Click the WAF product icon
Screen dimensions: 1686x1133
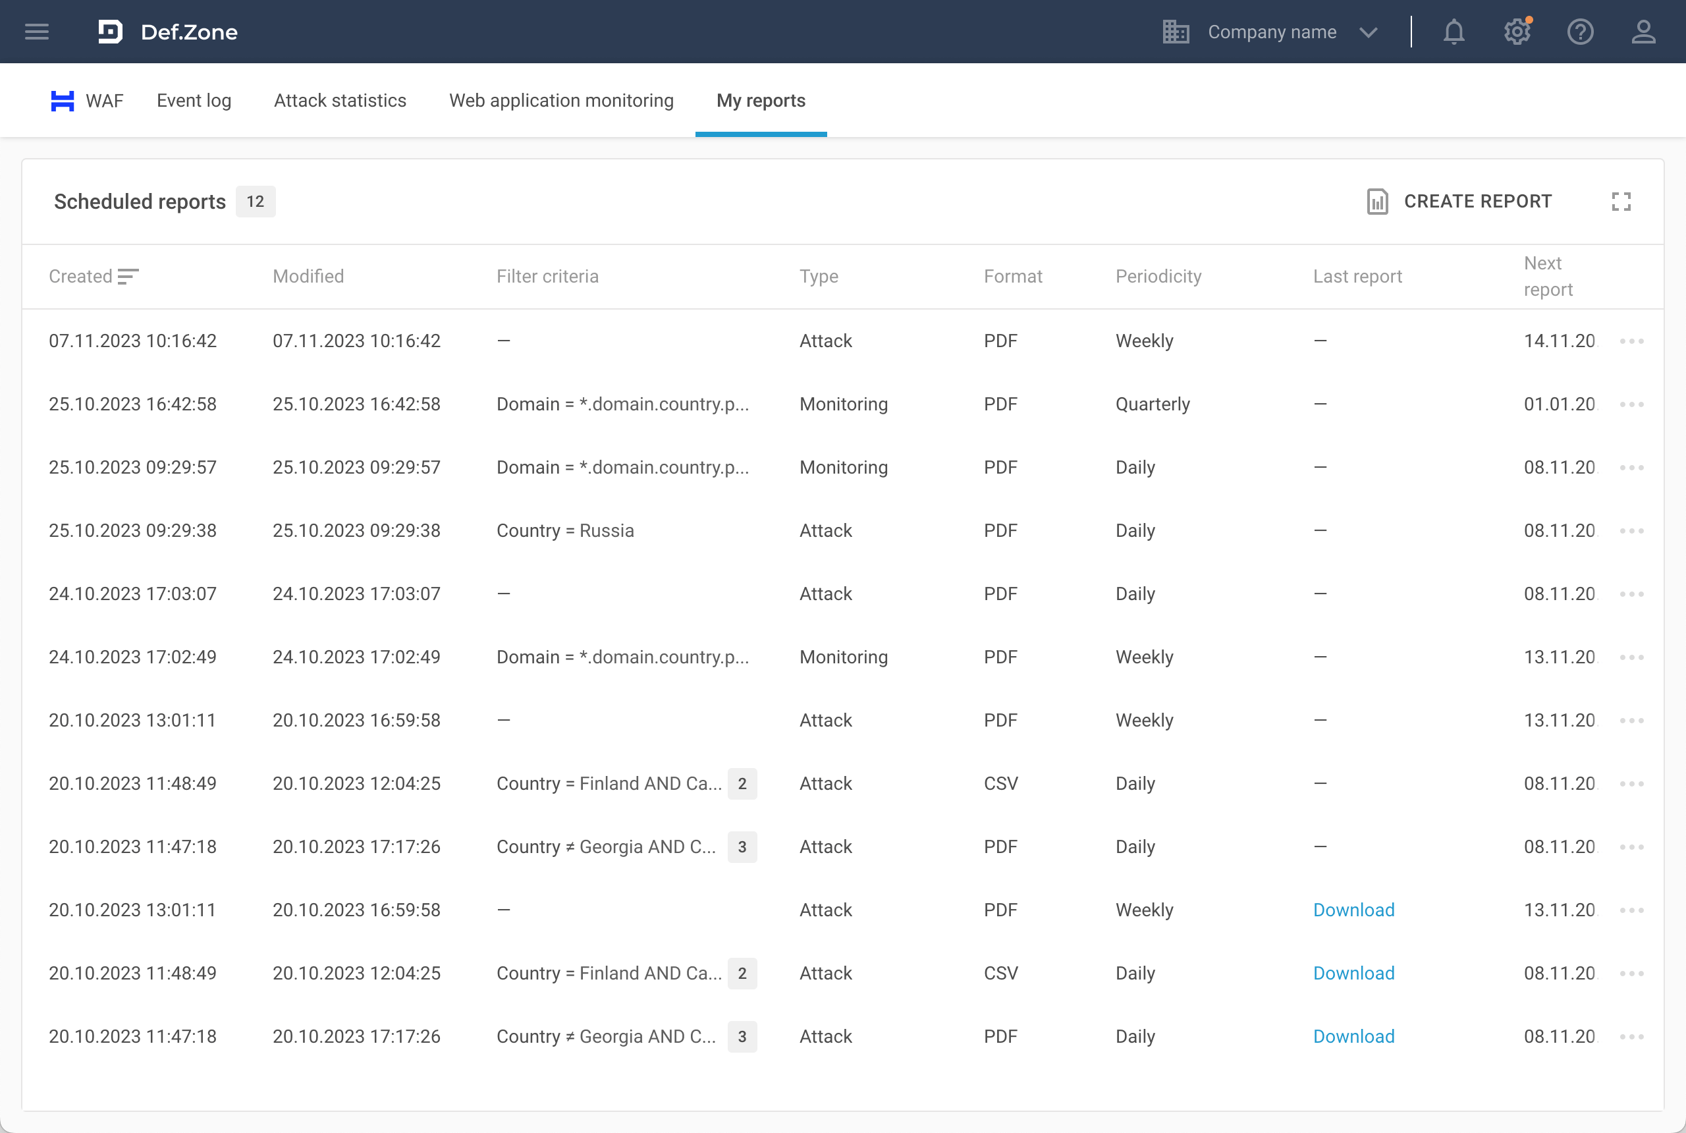(x=63, y=101)
